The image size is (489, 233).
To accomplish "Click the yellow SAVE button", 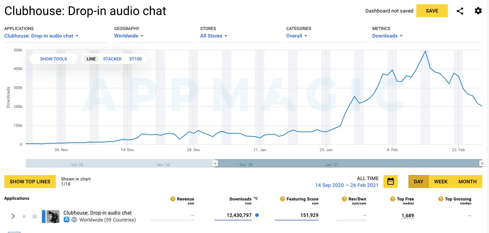I will click(432, 11).
